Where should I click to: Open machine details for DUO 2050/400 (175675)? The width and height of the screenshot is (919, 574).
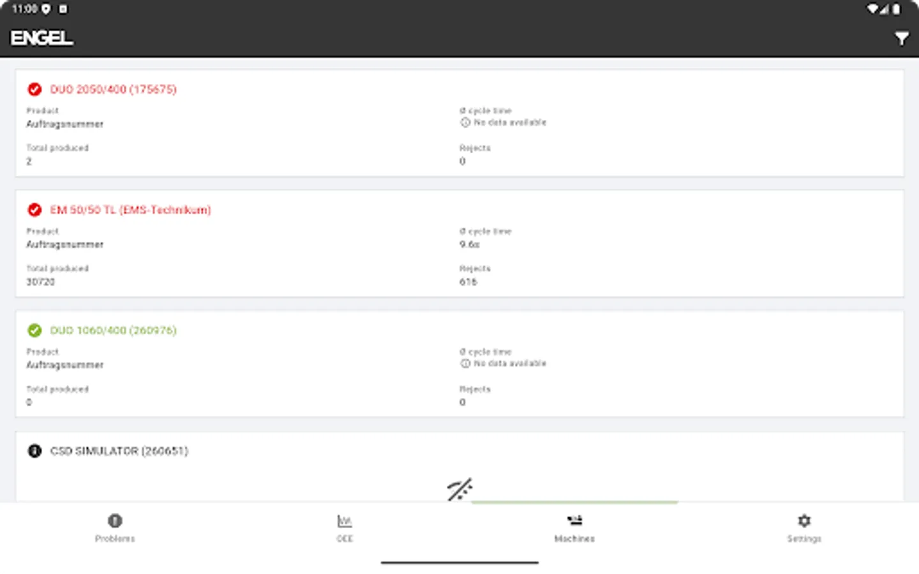point(114,89)
